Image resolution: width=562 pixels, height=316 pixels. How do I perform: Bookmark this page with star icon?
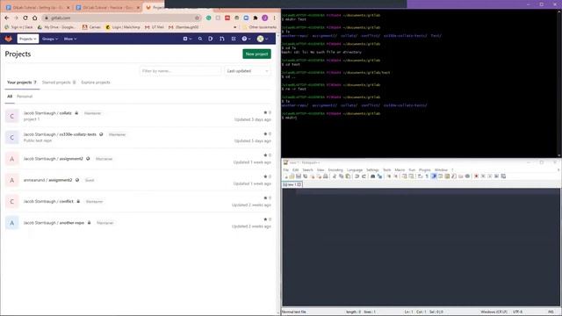coord(197,18)
